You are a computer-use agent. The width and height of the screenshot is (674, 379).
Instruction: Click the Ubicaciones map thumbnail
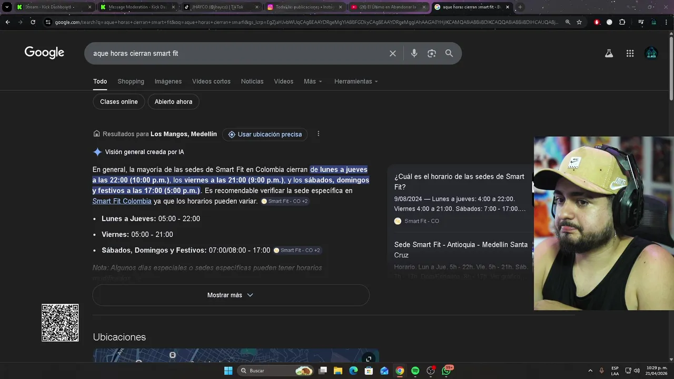point(236,355)
